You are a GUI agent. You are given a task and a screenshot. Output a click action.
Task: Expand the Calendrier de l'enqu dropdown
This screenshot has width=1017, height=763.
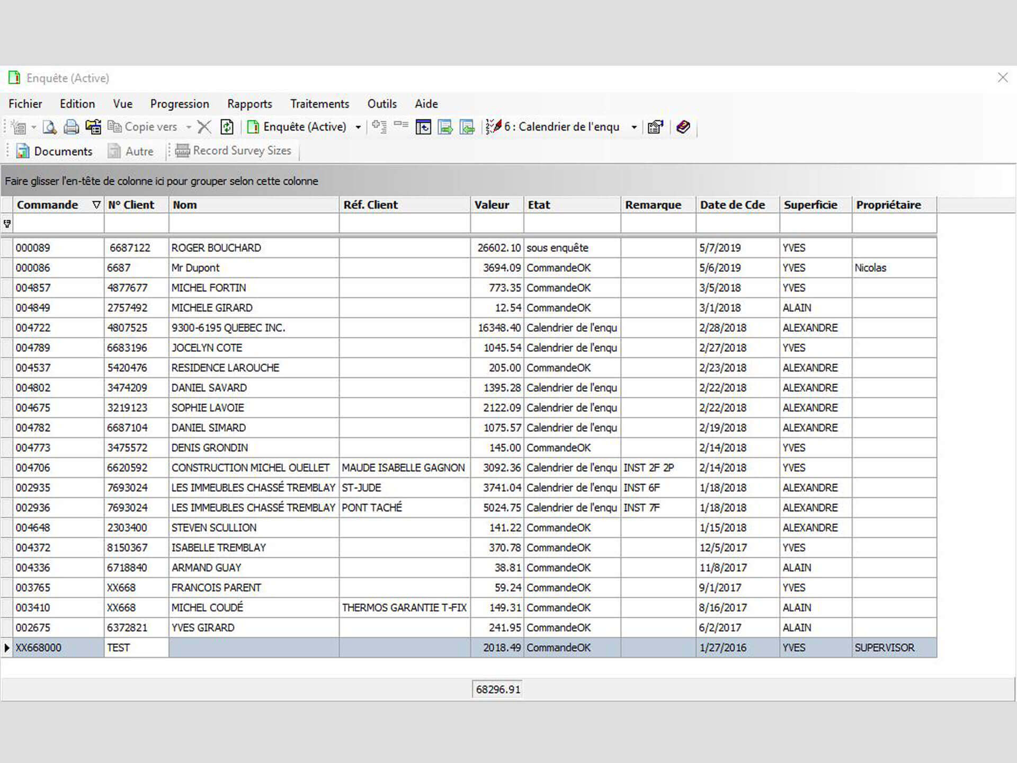pos(634,127)
